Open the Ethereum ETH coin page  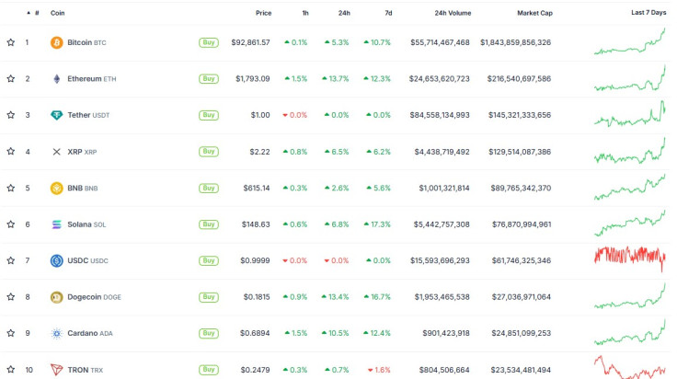click(x=92, y=78)
